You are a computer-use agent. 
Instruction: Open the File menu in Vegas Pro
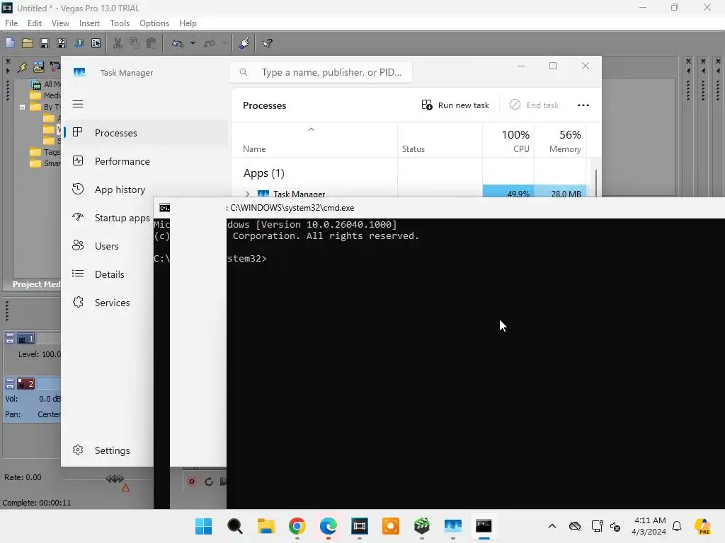click(x=11, y=23)
